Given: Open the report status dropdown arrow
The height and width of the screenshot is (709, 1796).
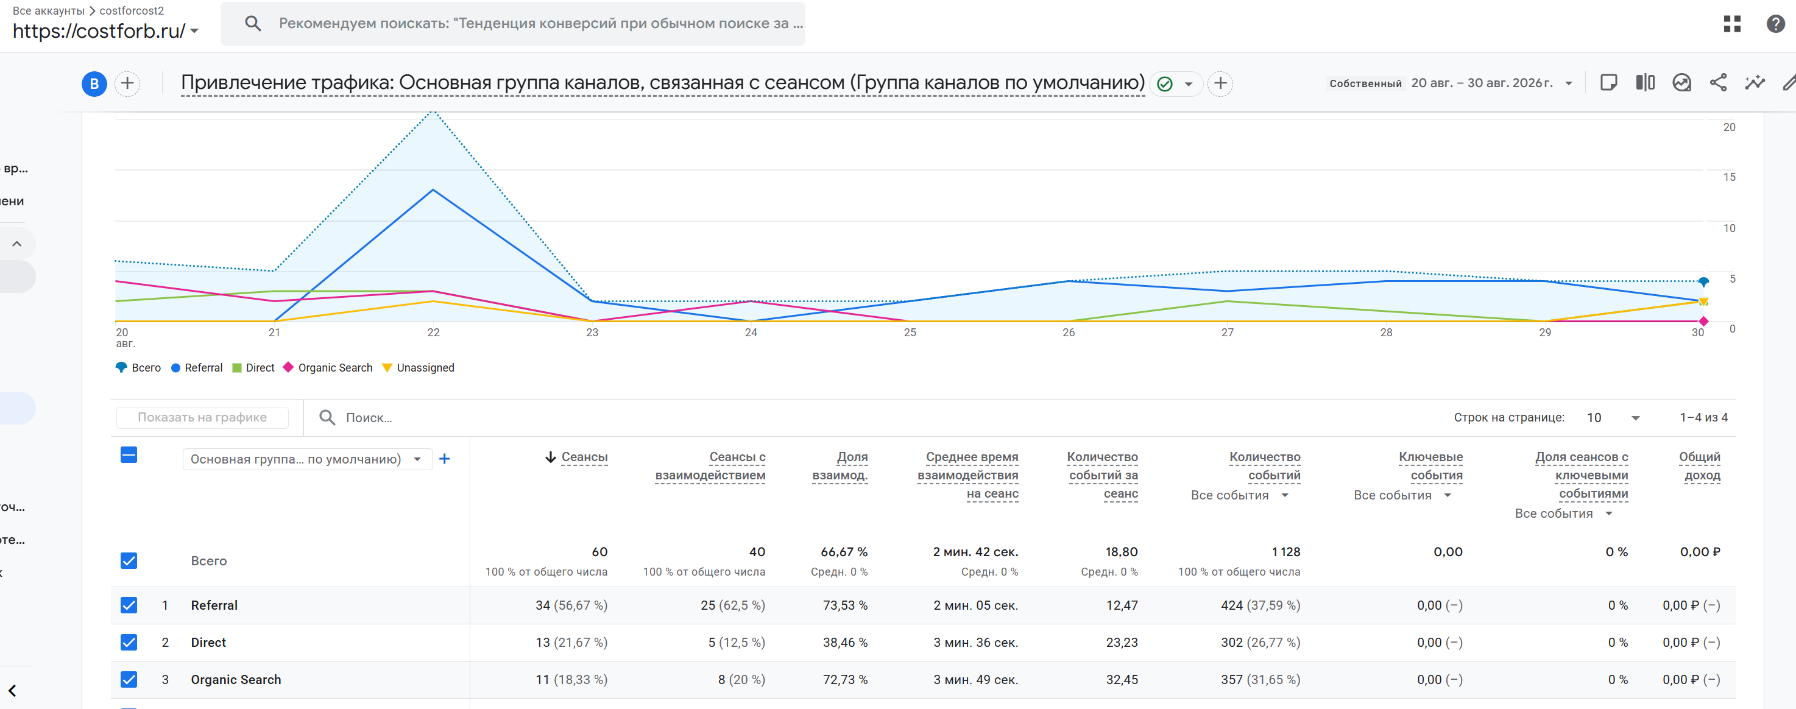Looking at the screenshot, I should tap(1188, 83).
